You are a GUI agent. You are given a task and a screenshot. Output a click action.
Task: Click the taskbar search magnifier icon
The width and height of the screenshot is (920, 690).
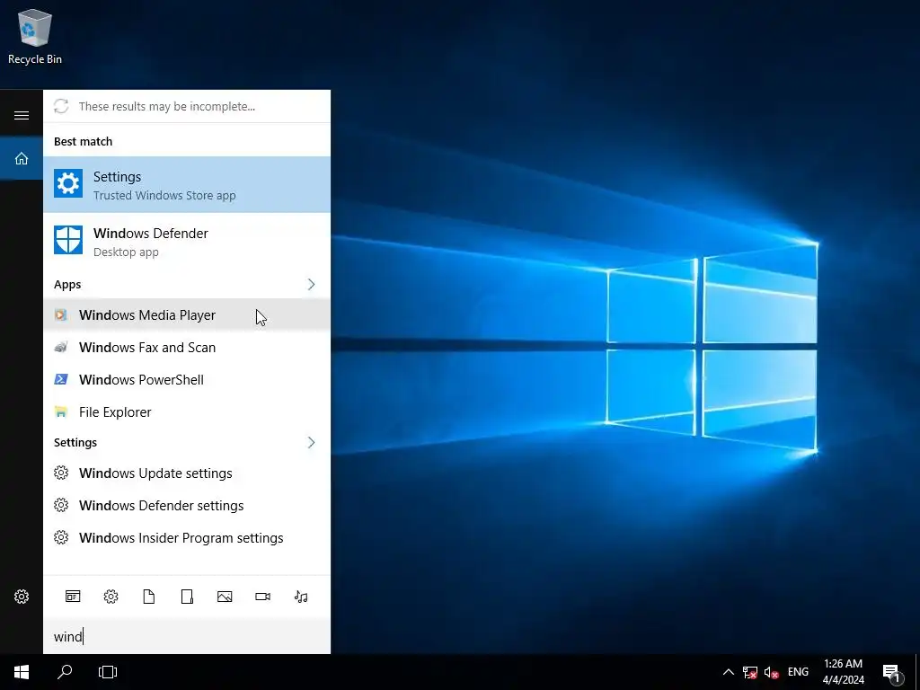click(65, 672)
